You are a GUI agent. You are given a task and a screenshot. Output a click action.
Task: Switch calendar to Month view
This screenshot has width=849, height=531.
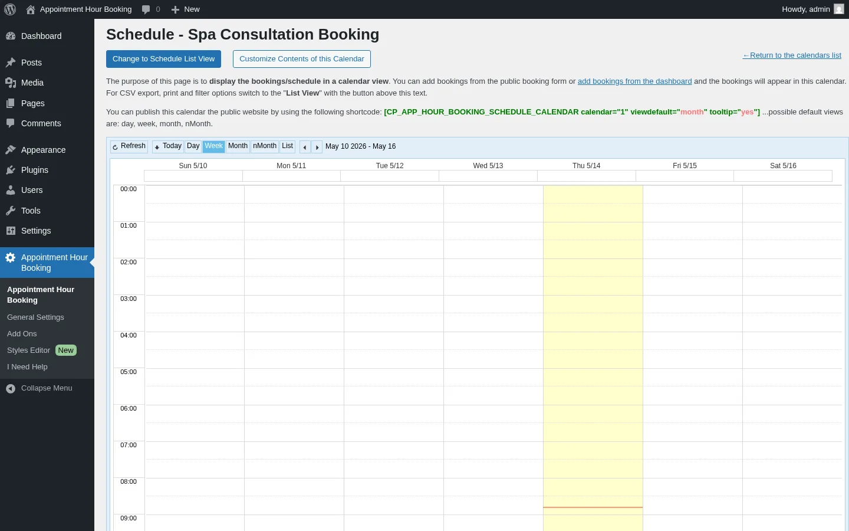tap(238, 146)
